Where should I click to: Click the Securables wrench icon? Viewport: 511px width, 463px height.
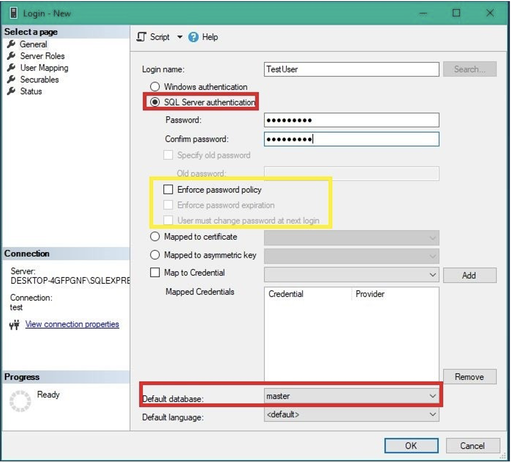(11, 80)
